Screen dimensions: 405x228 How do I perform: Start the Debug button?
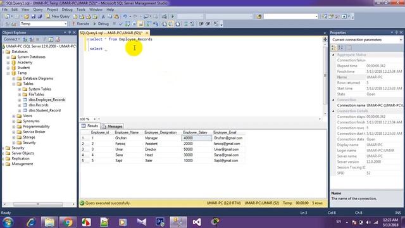pyautogui.click(x=101, y=24)
